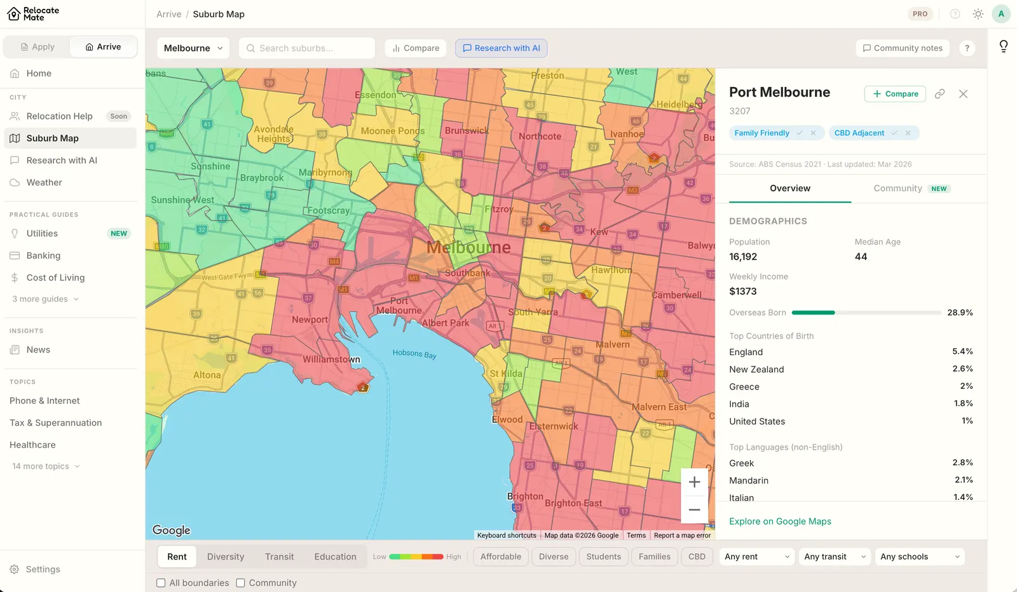The width and height of the screenshot is (1017, 592).
Task: Open user avatar A menu
Action: (1001, 14)
